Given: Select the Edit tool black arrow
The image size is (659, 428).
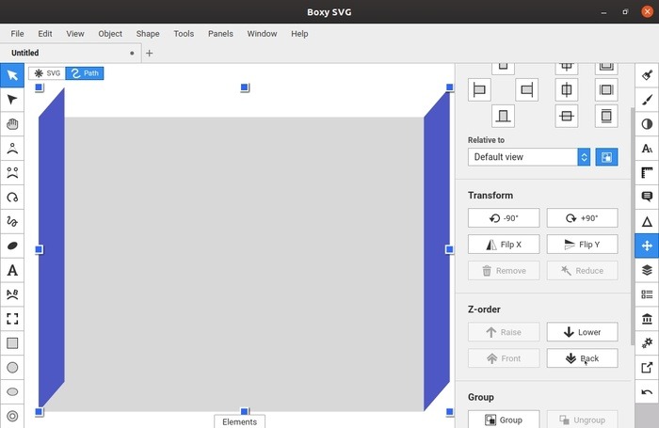Looking at the screenshot, I should click(12, 100).
